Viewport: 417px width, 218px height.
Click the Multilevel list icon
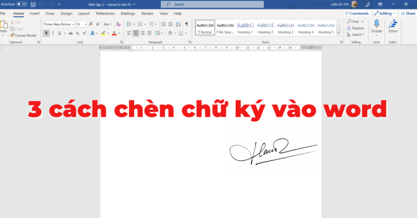point(151,24)
